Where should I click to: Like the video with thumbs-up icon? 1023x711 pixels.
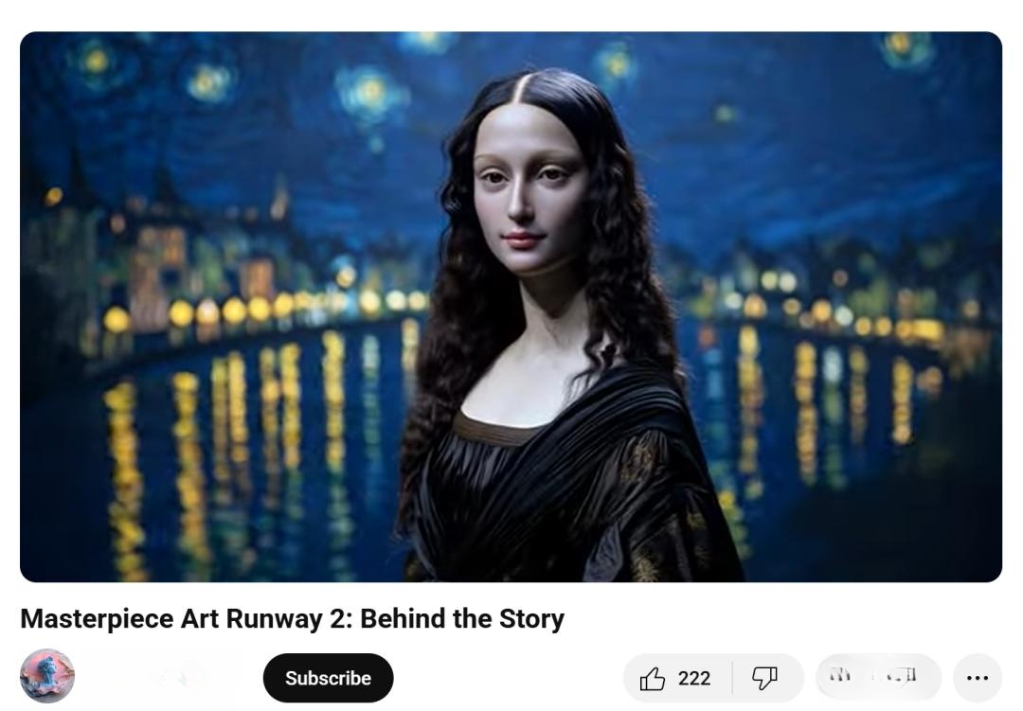[x=652, y=679]
